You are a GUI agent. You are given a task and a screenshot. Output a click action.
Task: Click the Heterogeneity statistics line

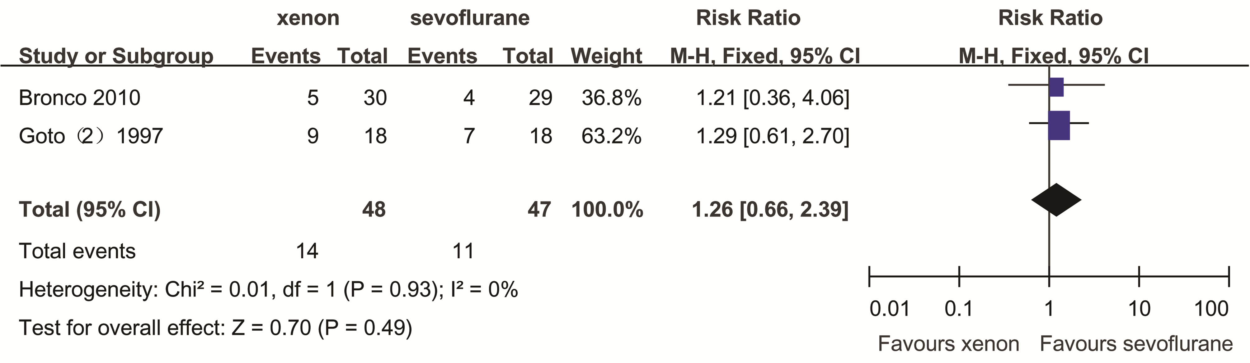[x=268, y=290]
